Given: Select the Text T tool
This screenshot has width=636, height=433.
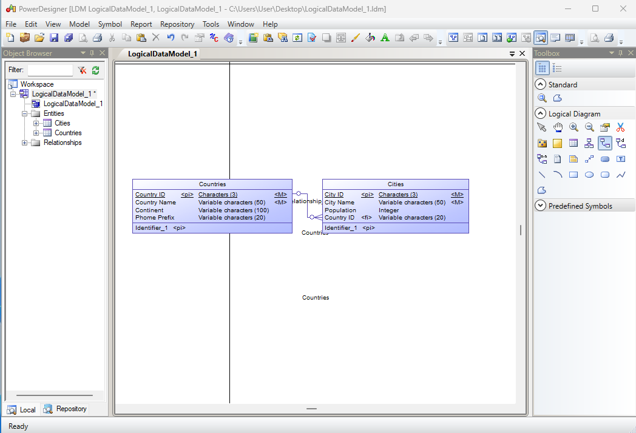Looking at the screenshot, I should point(621,159).
